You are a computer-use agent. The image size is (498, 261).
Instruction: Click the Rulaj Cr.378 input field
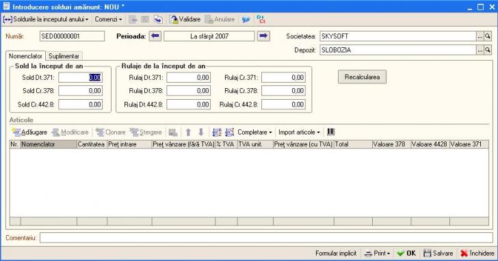[283, 91]
